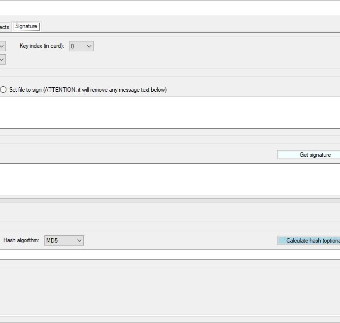340x323 pixels.
Task: Click the white text area above the tabs
Action: tap(170, 8)
